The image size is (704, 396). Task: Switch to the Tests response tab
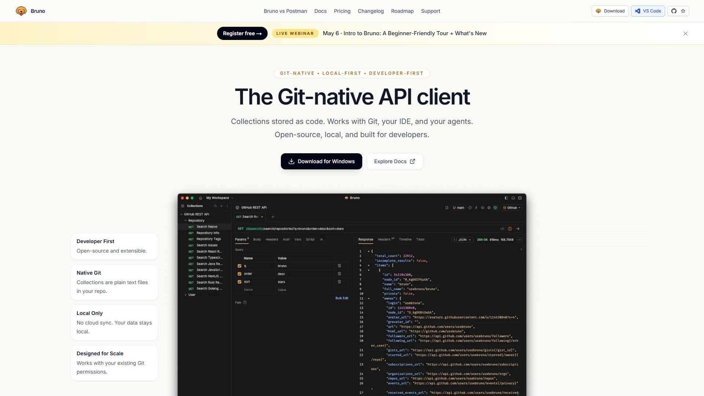[x=420, y=240]
